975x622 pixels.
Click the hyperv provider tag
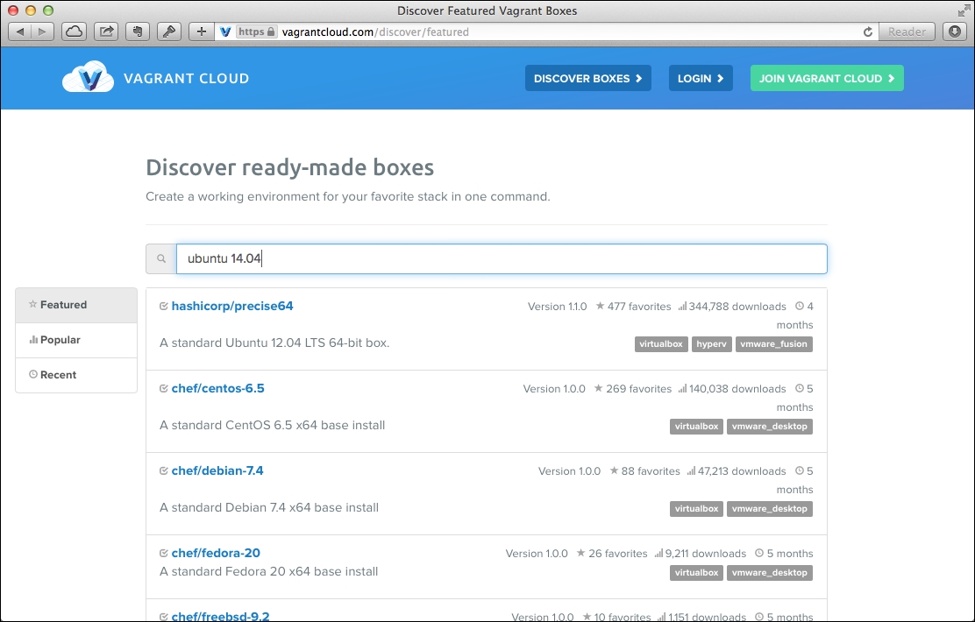pyautogui.click(x=711, y=343)
